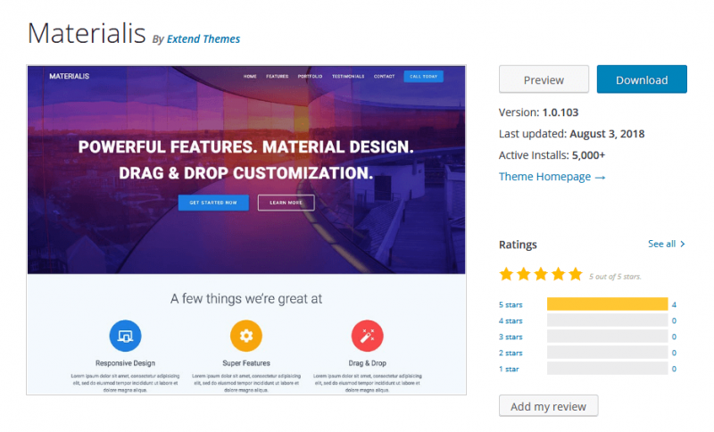Click LEARN MORE outlined button
The width and height of the screenshot is (714, 432).
[x=286, y=203]
